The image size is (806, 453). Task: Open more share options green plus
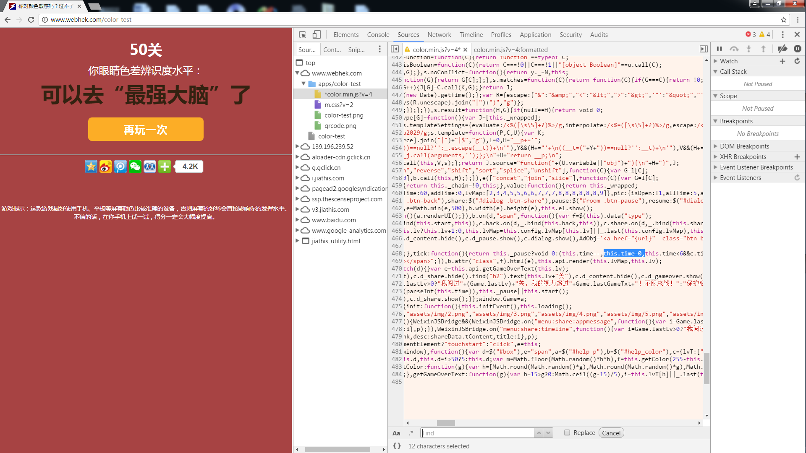165,167
